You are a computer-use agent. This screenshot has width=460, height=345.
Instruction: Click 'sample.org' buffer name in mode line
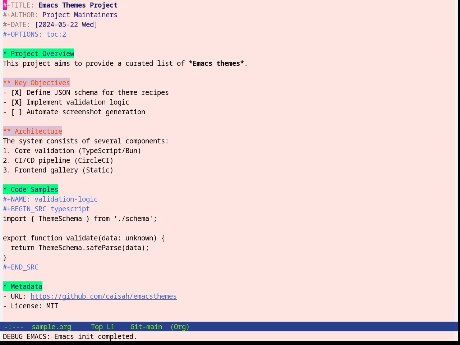click(51, 327)
